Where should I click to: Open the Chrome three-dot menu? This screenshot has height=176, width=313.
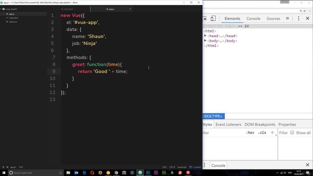(x=310, y=11)
